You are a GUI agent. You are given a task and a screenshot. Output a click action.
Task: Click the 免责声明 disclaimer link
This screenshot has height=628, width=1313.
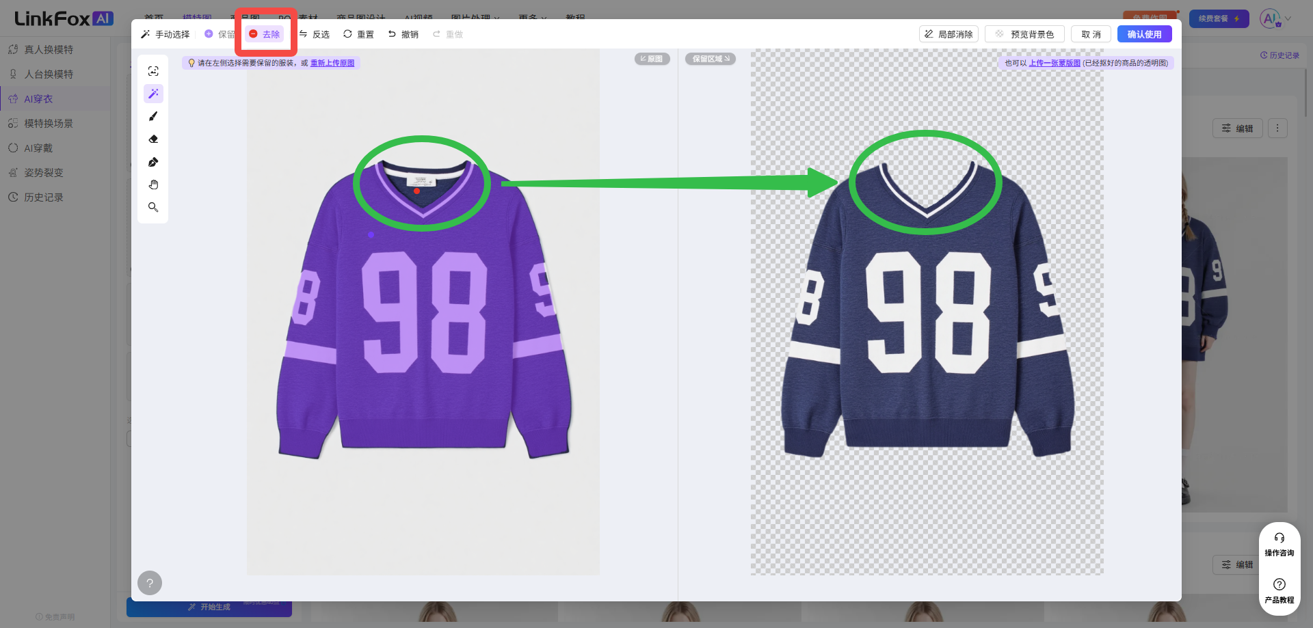coord(55,616)
